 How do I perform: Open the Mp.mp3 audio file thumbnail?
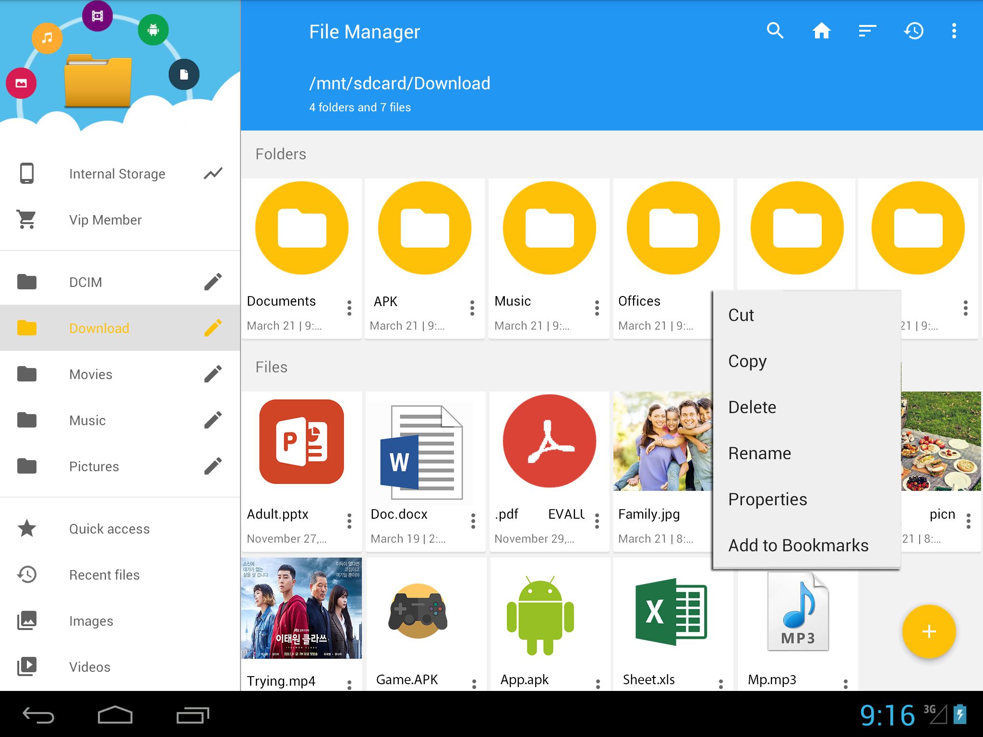click(798, 612)
